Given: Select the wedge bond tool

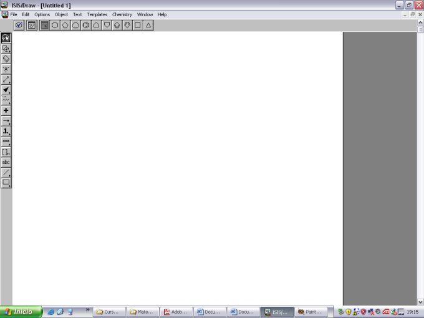Looking at the screenshot, I should 6,90.
